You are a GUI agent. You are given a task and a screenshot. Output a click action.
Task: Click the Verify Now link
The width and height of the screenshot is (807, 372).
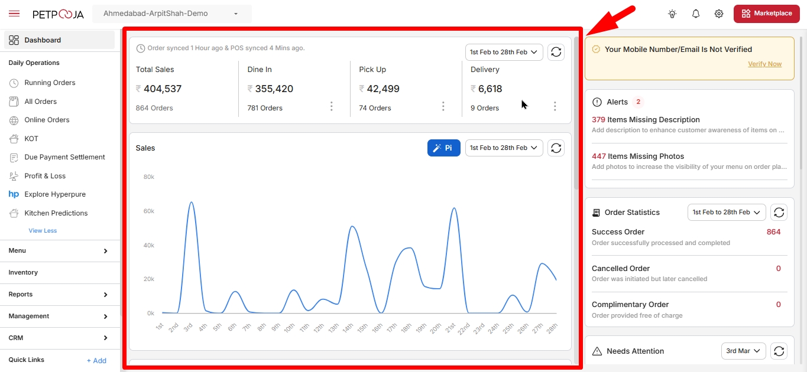(764, 64)
